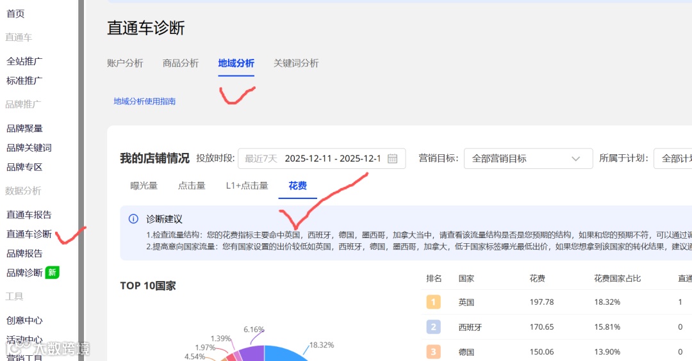The image size is (692, 361).
Task: Click the 花费国家占比 column header
Action: click(618, 278)
